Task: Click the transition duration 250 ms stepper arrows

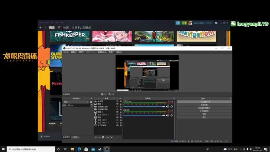Action: click(91, 105)
